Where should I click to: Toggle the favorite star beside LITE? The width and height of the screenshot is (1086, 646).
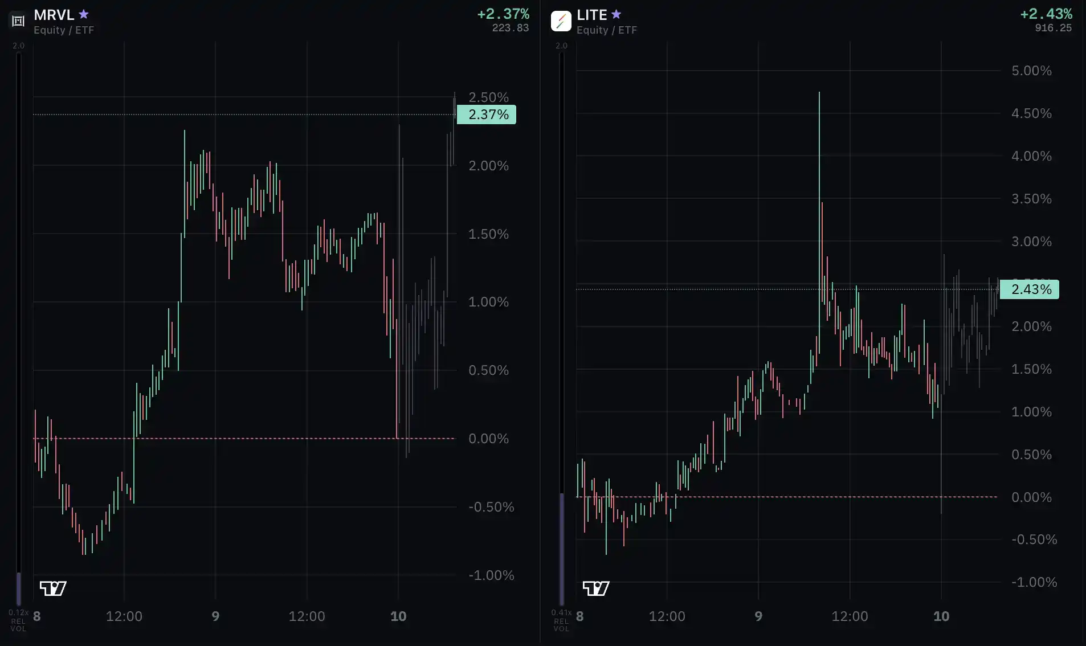[616, 14]
